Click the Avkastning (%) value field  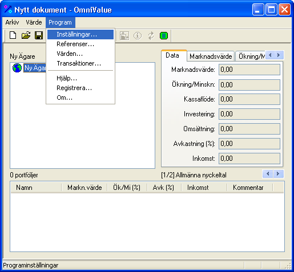[x=249, y=144]
